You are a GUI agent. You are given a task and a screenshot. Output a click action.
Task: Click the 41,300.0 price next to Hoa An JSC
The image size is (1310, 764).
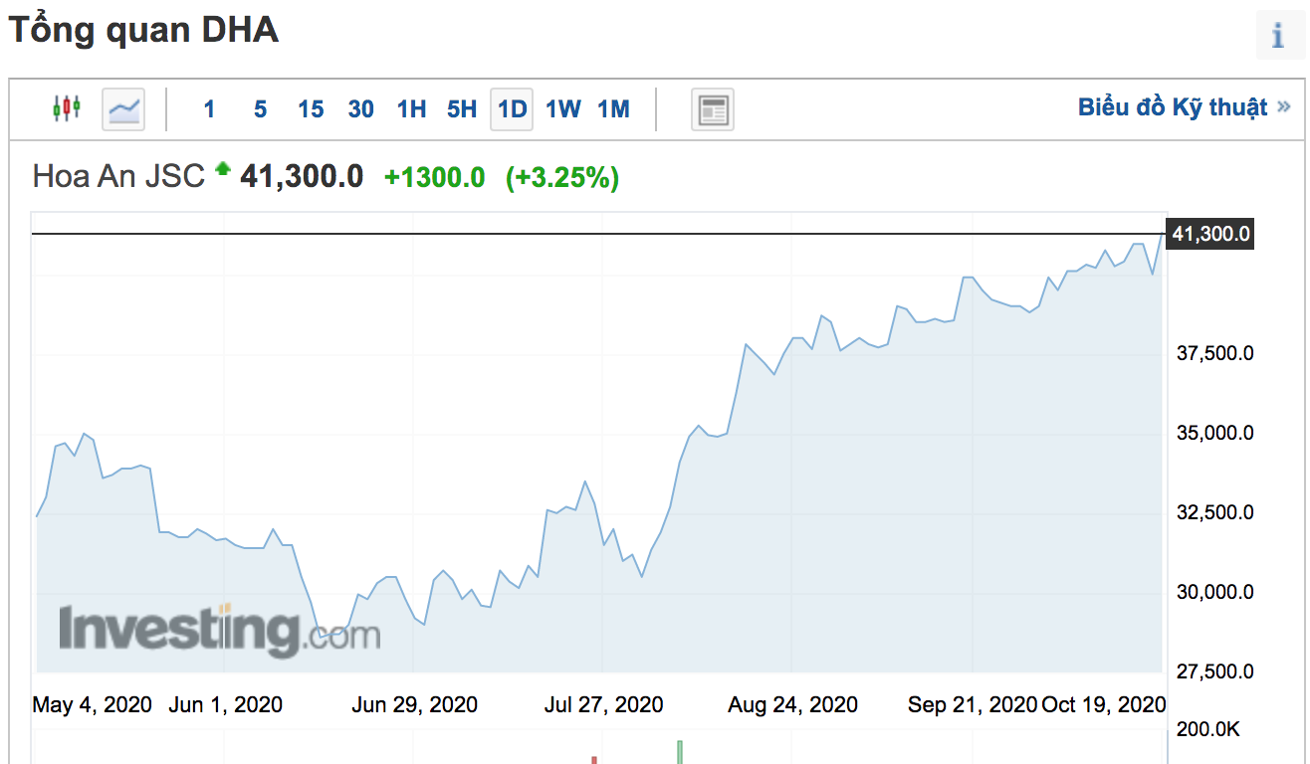coord(302,177)
